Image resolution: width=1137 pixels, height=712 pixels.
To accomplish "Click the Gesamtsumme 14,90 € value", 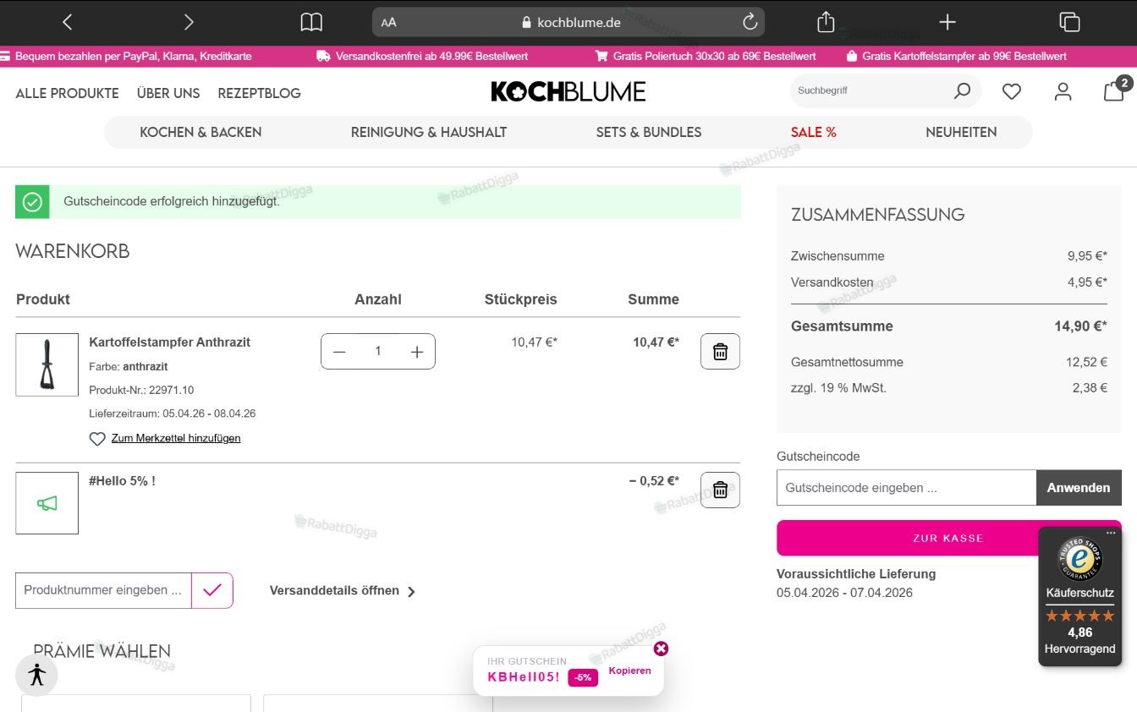I will [x=1080, y=326].
